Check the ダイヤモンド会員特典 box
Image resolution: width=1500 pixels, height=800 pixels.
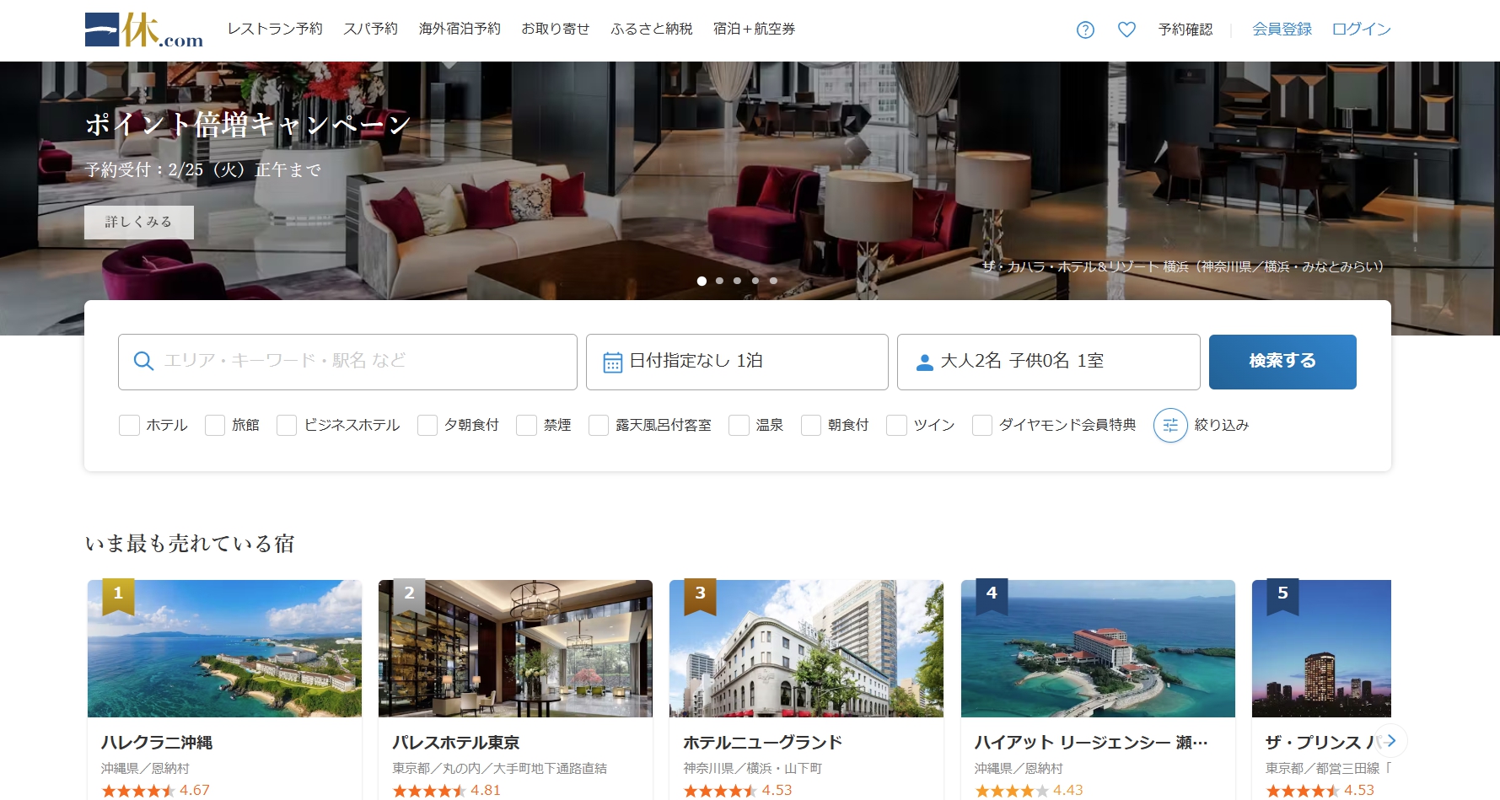tap(982, 425)
